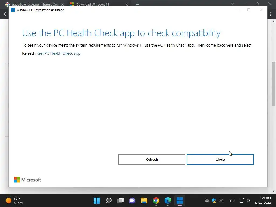
Task: Open the browser tab search dropdown
Action: [x=233, y=4]
